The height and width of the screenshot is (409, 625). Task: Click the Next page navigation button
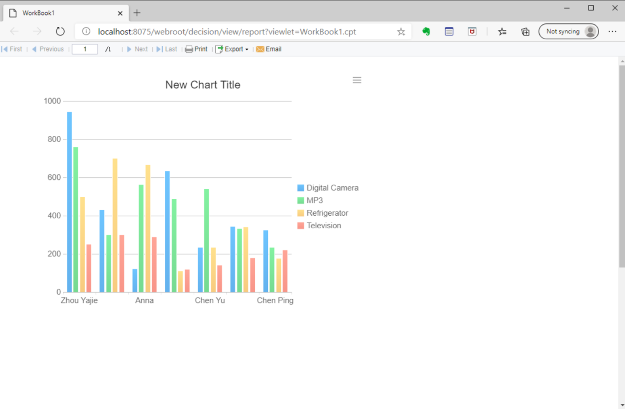point(138,49)
